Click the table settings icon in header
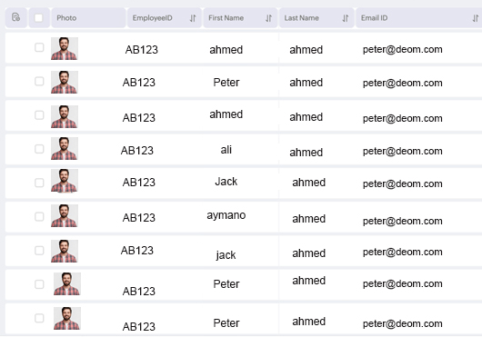Viewport: 482px width, 337px height. click(16, 17)
